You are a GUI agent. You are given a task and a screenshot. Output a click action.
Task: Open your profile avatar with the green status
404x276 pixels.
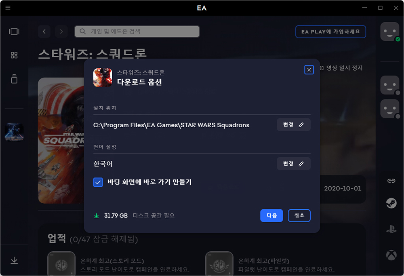pos(390,32)
